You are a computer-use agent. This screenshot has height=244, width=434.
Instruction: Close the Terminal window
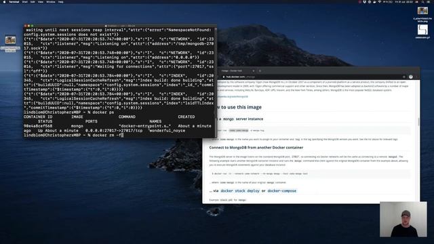tap(26, 26)
